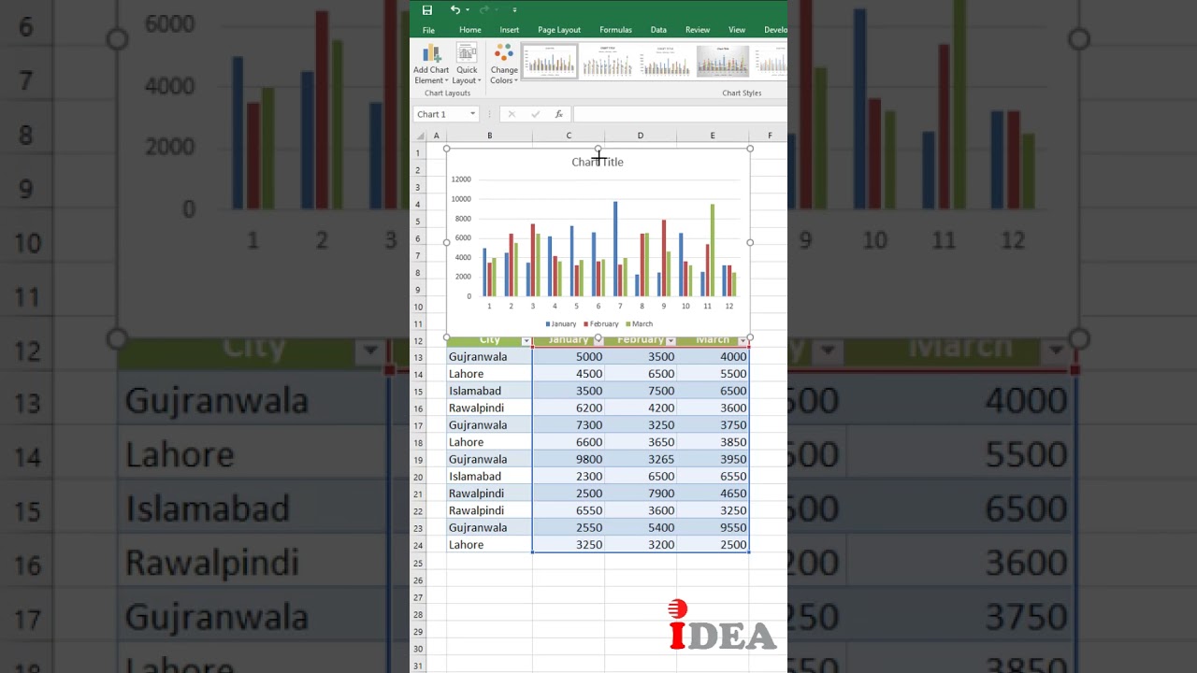Apply the grey gradient fourth chart style
Screen dimensions: 1197x673
pos(723,62)
